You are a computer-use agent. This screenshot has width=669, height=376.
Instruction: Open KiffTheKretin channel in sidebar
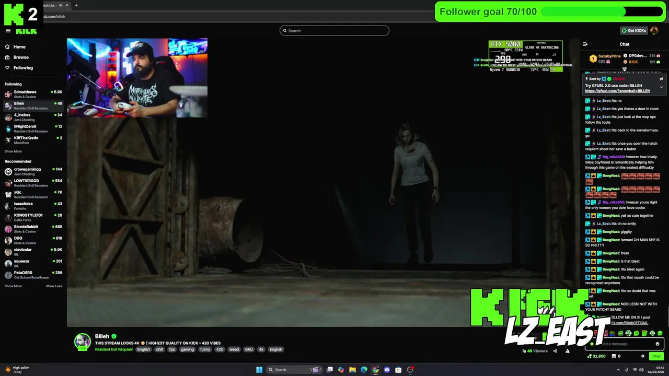33,140
